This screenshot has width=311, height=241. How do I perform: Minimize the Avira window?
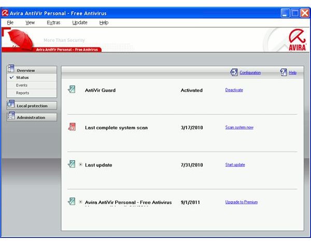coord(285,13)
